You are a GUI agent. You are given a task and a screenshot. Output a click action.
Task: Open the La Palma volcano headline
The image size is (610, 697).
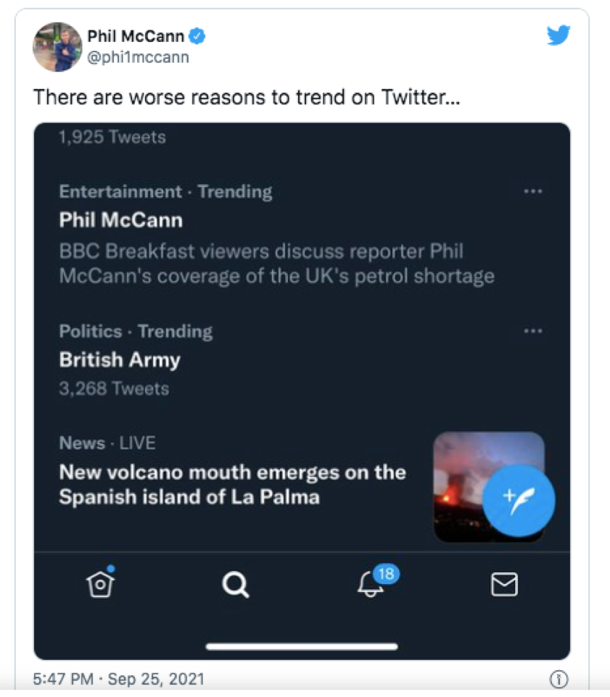tap(232, 485)
